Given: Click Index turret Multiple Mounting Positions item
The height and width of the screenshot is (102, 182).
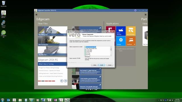Looking at the screenshot, I should point(51,76).
